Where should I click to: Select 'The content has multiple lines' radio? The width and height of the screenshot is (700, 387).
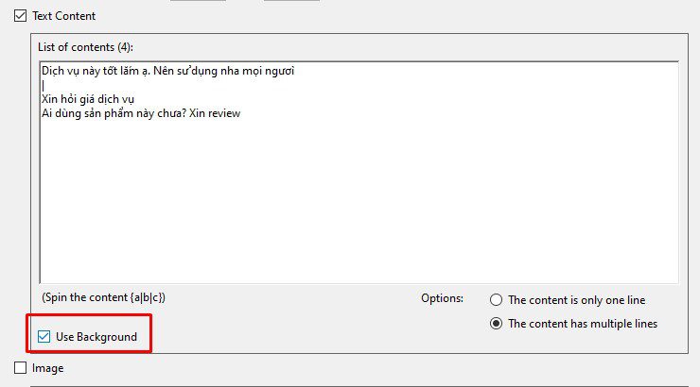(x=496, y=324)
